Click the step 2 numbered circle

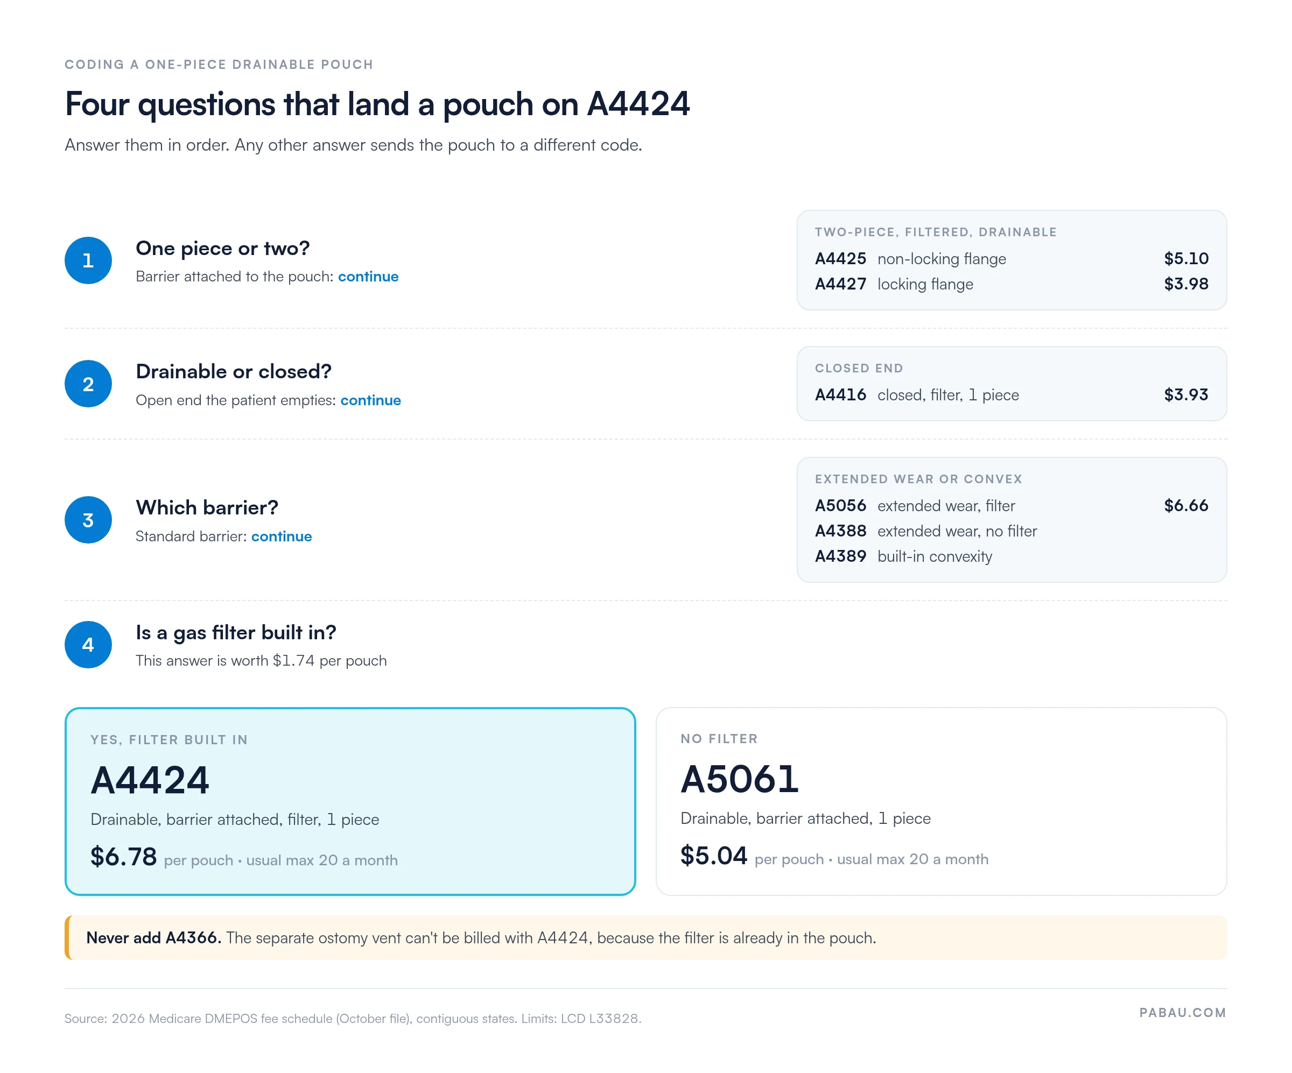click(x=88, y=384)
